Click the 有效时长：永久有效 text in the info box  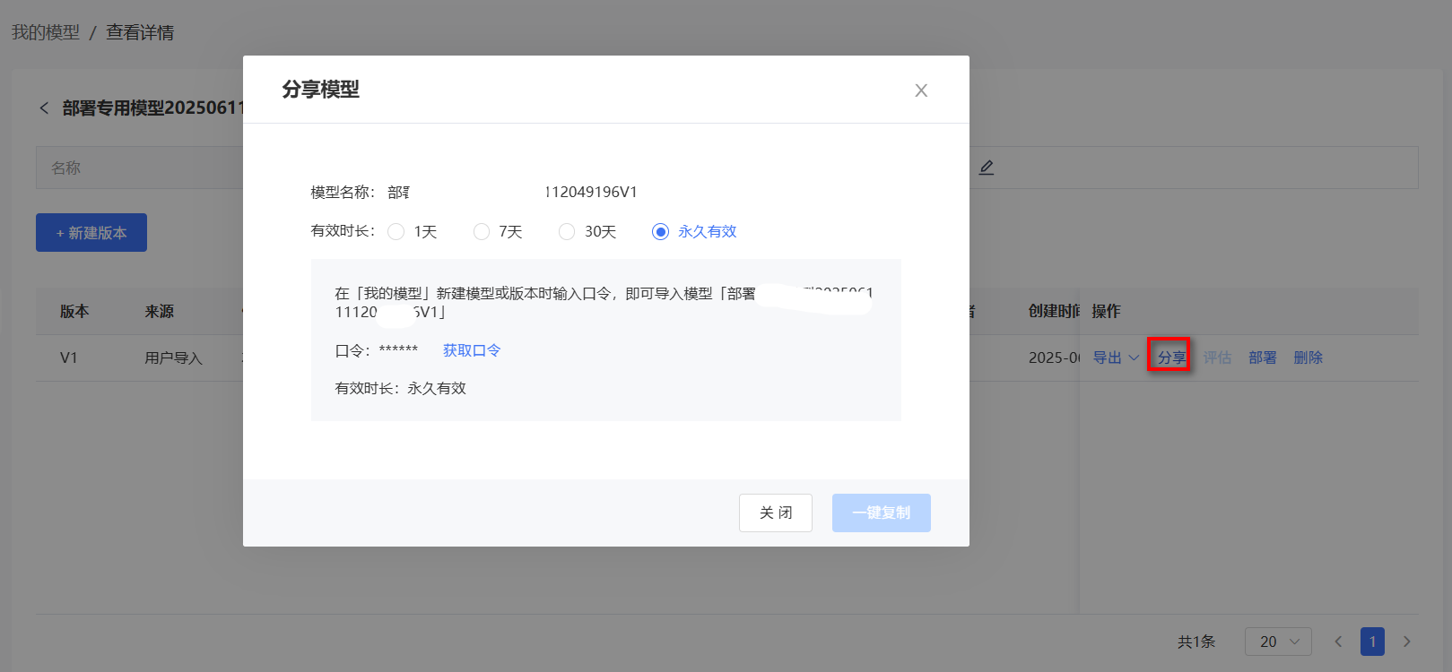pyautogui.click(x=401, y=388)
